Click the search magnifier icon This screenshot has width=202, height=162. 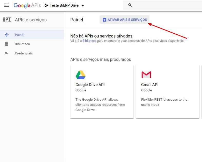[x=130, y=5]
